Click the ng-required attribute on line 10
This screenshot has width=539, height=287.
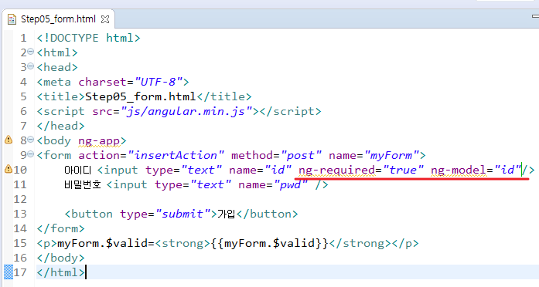pyautogui.click(x=336, y=170)
